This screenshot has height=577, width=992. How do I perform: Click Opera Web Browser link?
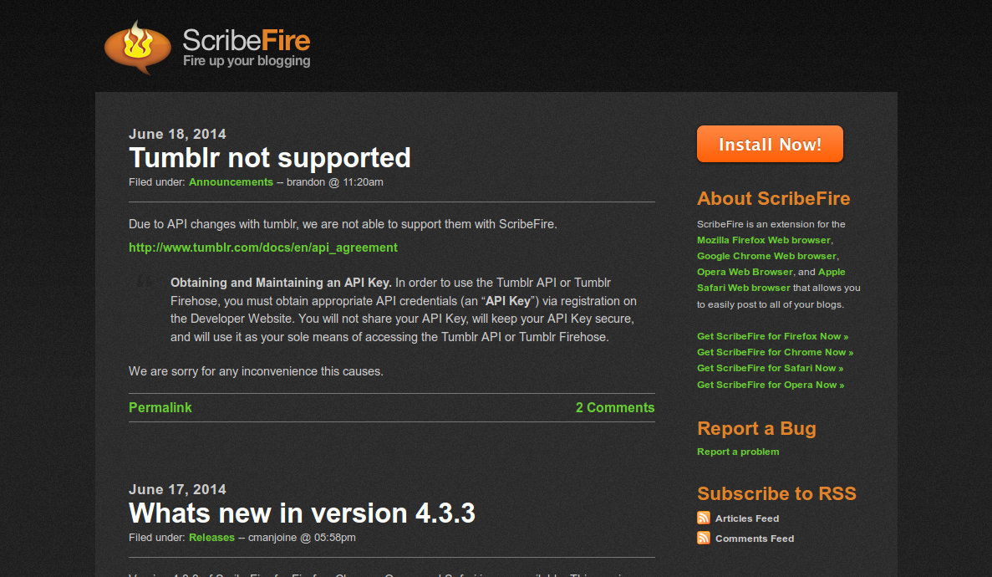coord(745,272)
